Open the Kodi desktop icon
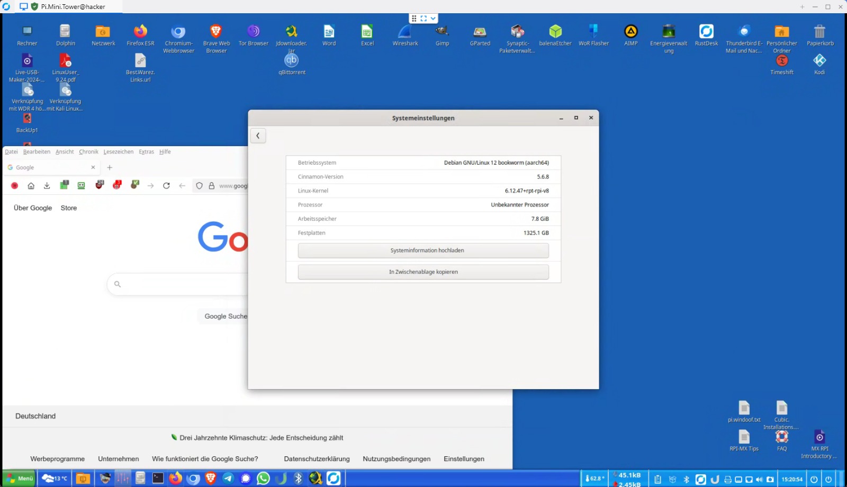The image size is (847, 487). [x=819, y=65]
